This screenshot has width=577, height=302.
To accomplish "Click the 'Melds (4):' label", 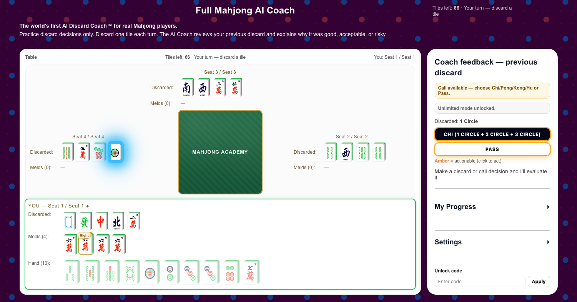I will [38, 237].
